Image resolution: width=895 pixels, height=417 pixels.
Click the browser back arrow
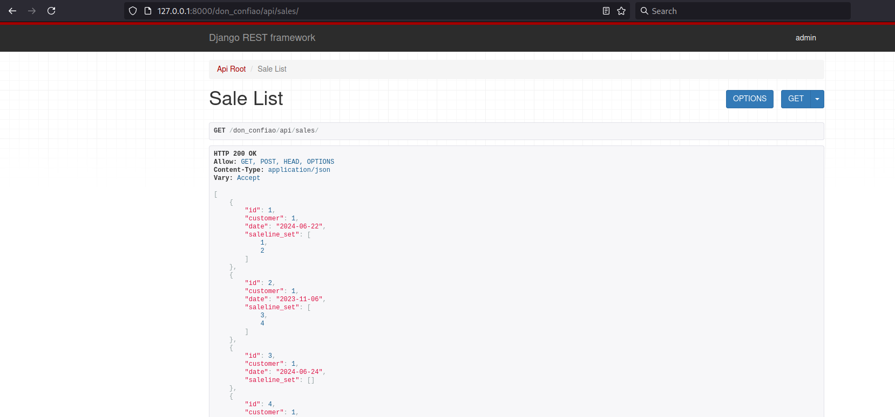pos(12,11)
